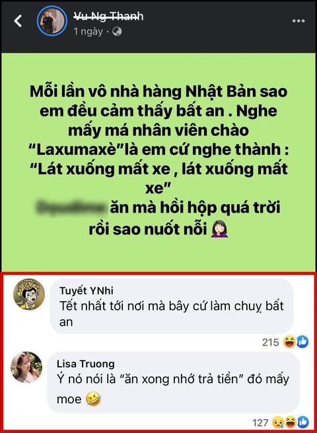The height and width of the screenshot is (433, 317).
Task: Click like reaction on Lisa Truong comment
Action: [303, 422]
